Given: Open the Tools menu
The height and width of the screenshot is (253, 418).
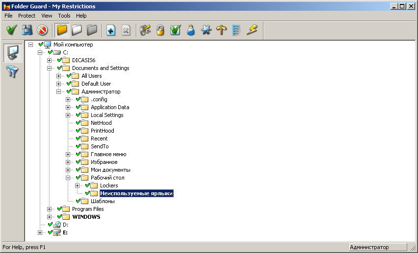Looking at the screenshot, I should point(64,16).
